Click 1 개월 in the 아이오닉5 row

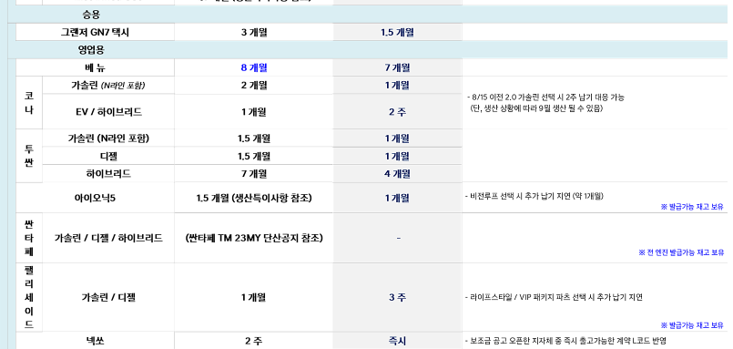pyautogui.click(x=397, y=198)
